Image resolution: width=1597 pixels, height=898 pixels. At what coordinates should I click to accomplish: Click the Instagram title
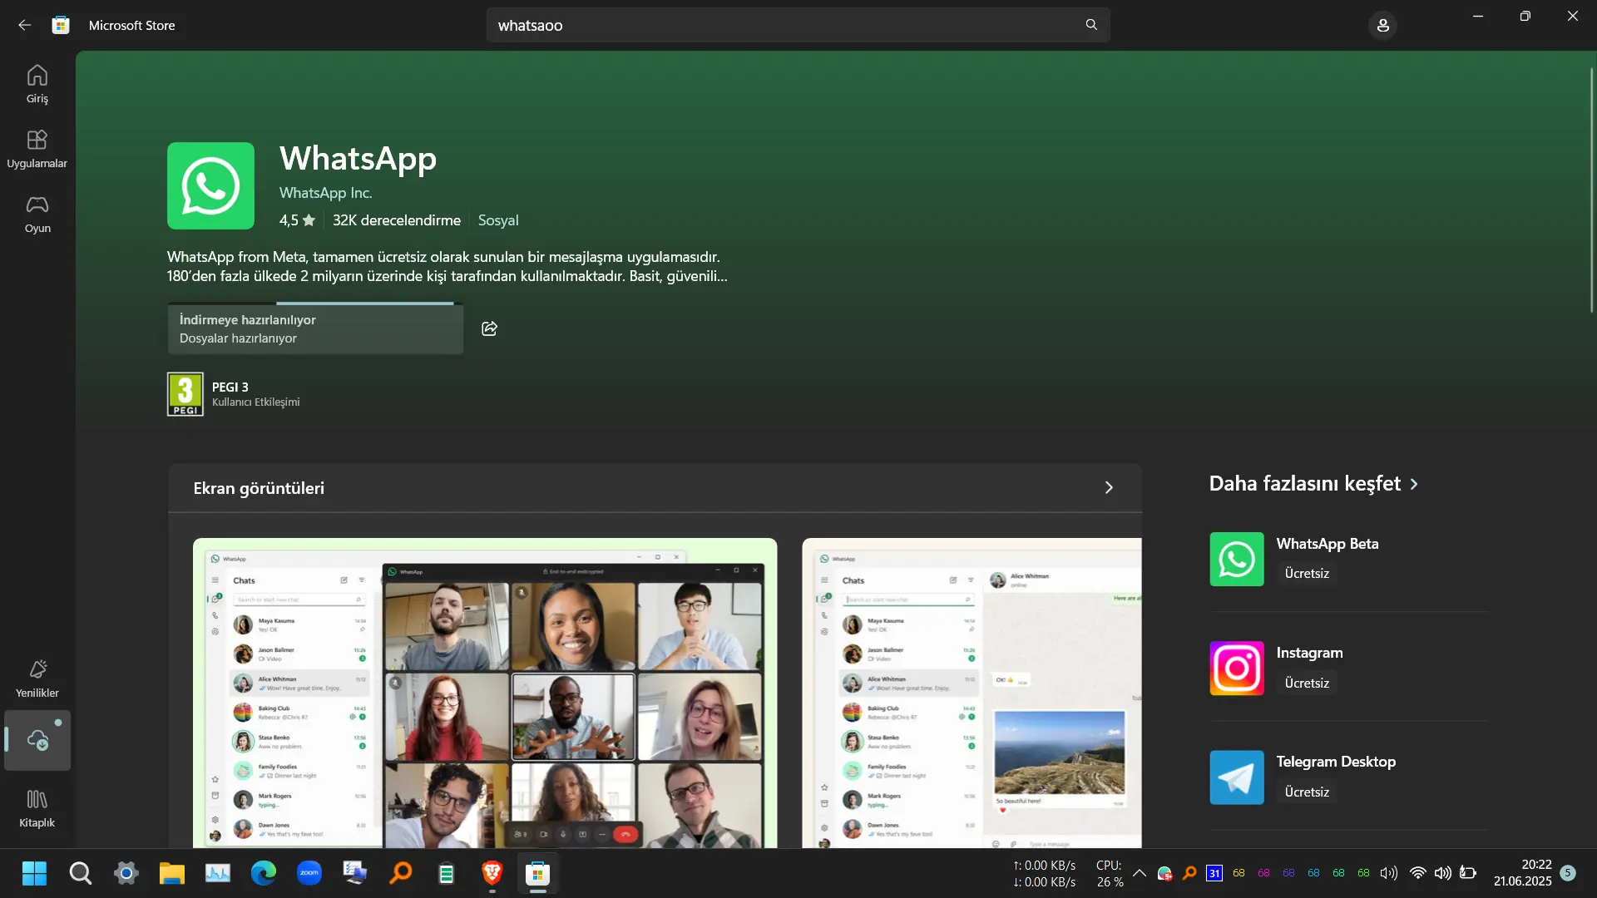click(x=1310, y=653)
